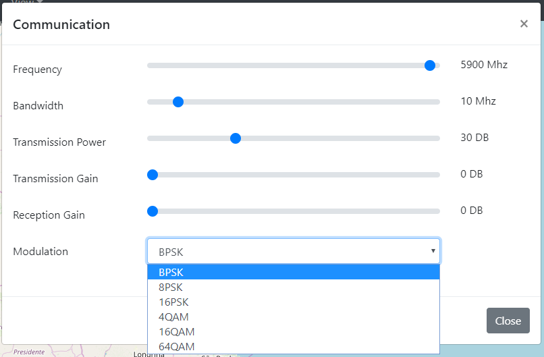Click the Frequency slider handle
The image size is (544, 357).
[x=430, y=65]
